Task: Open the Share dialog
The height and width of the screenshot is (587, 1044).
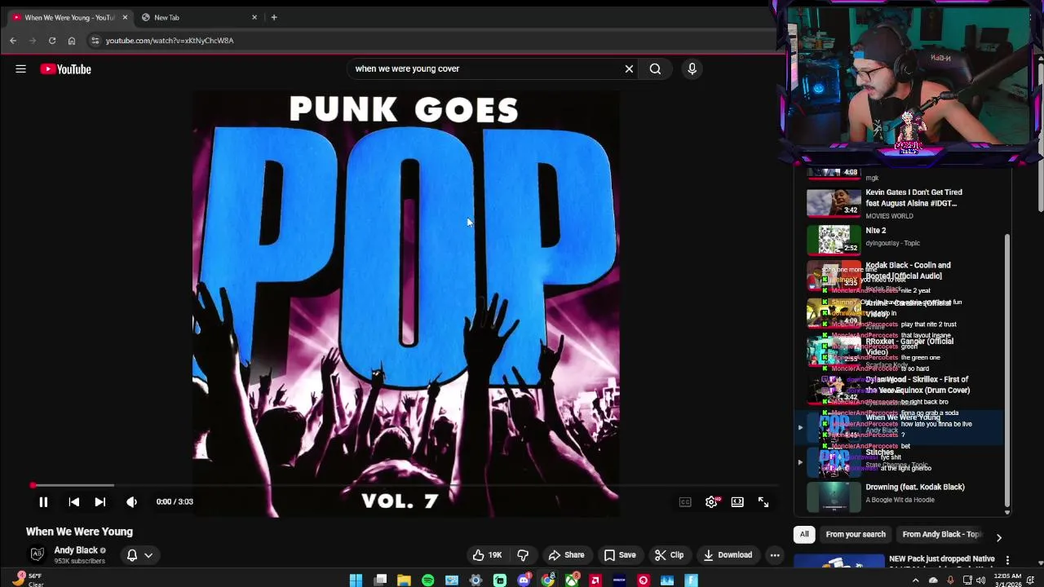Action: [x=566, y=555]
